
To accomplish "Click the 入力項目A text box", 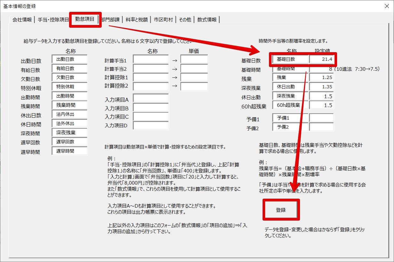I will [x=151, y=99].
